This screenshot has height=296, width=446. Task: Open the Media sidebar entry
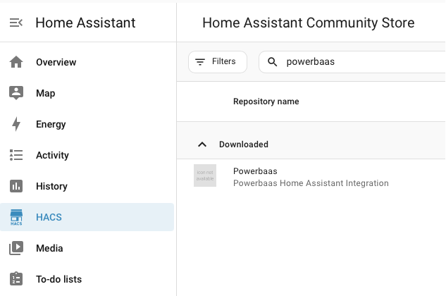[87, 248]
